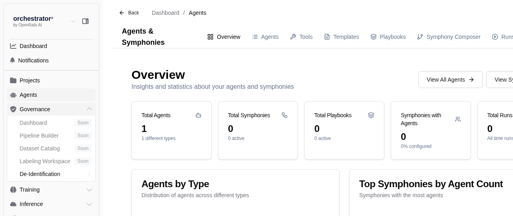Expand the Training section chevron

pyautogui.click(x=89, y=190)
